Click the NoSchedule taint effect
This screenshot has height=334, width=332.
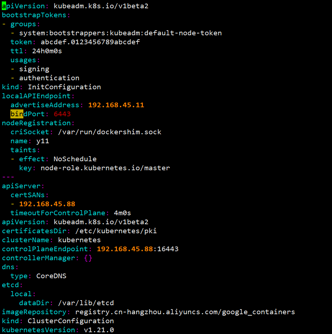point(75,159)
